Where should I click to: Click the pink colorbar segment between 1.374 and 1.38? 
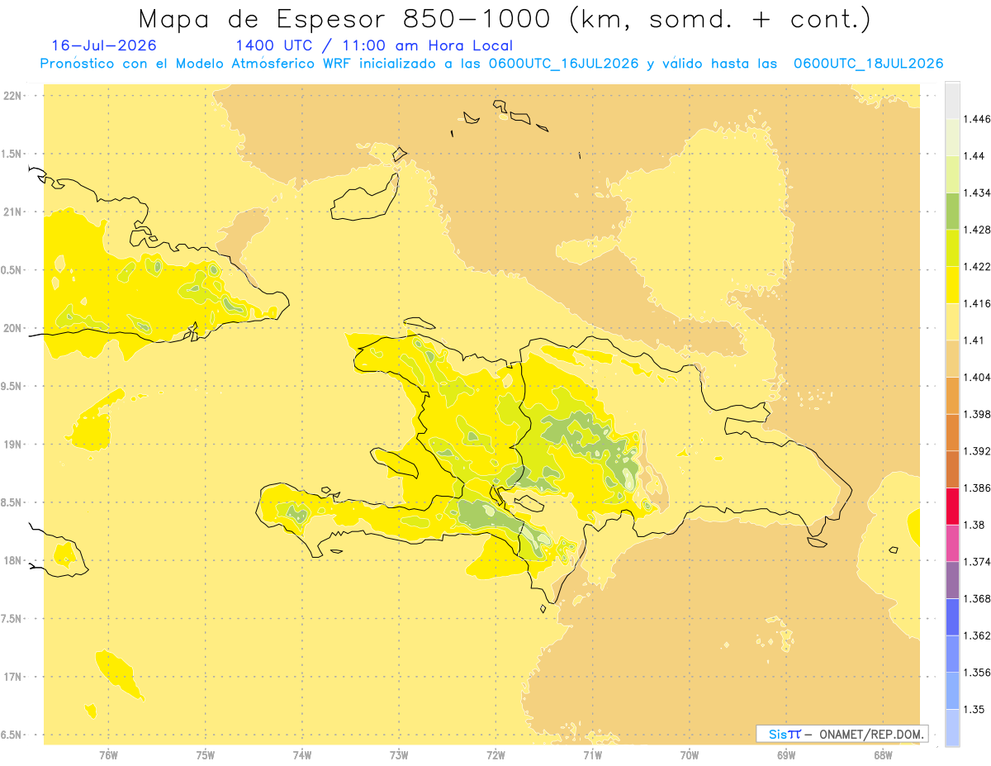[952, 544]
